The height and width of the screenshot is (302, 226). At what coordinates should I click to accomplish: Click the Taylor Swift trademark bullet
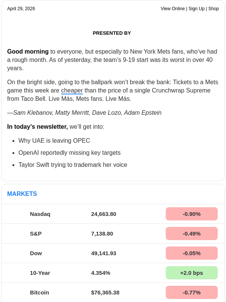[73, 165]
